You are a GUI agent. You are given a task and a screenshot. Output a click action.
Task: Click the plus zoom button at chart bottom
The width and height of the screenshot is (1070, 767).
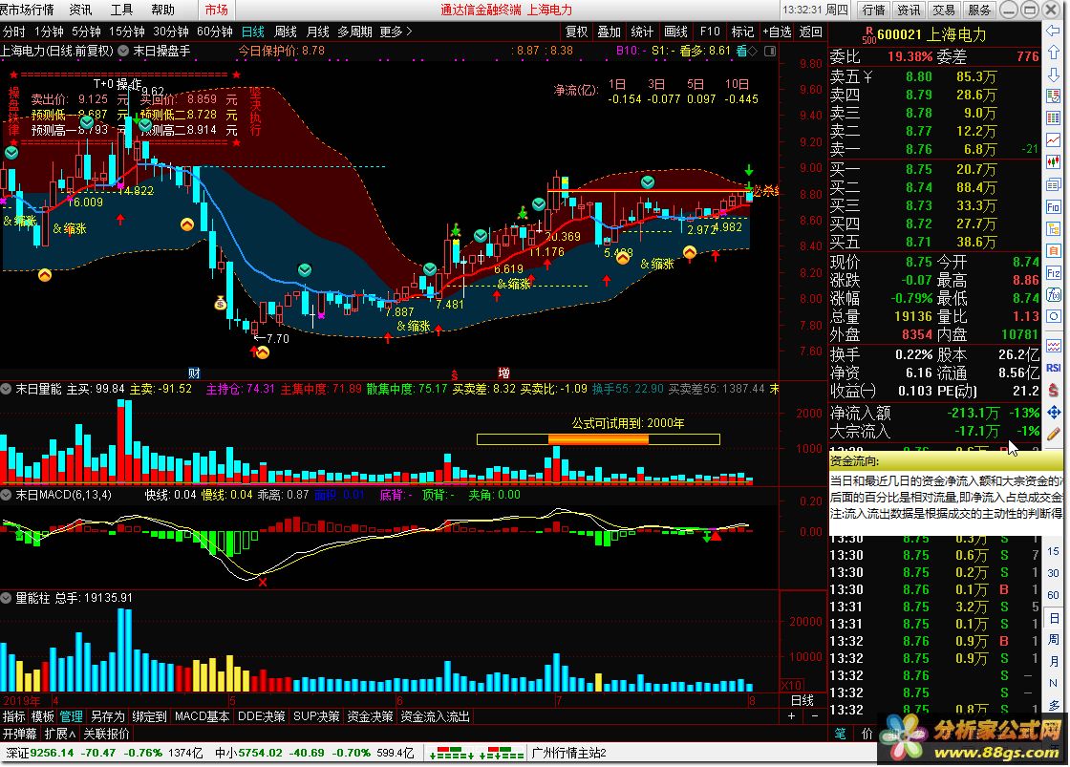(792, 715)
